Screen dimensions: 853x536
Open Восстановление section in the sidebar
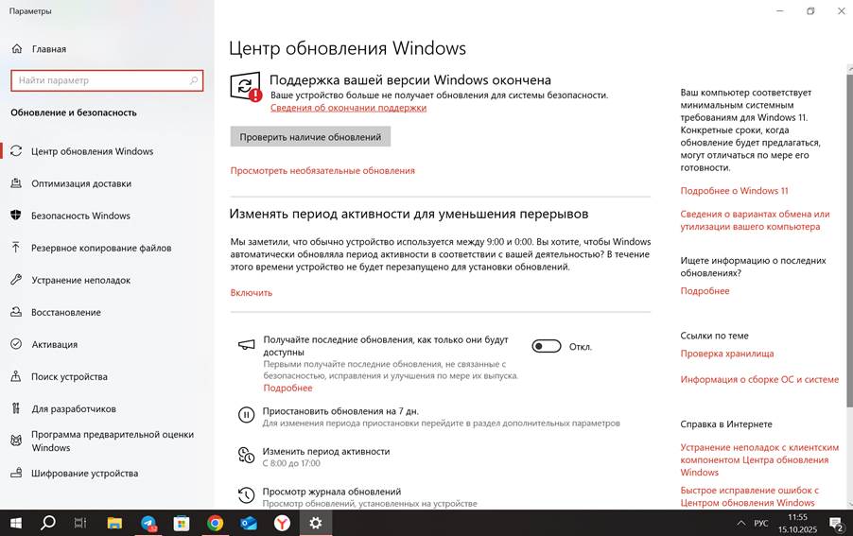(65, 312)
